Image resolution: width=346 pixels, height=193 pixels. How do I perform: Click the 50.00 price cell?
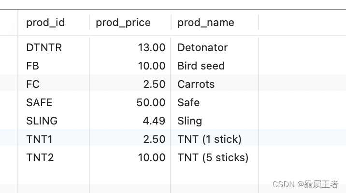151,102
